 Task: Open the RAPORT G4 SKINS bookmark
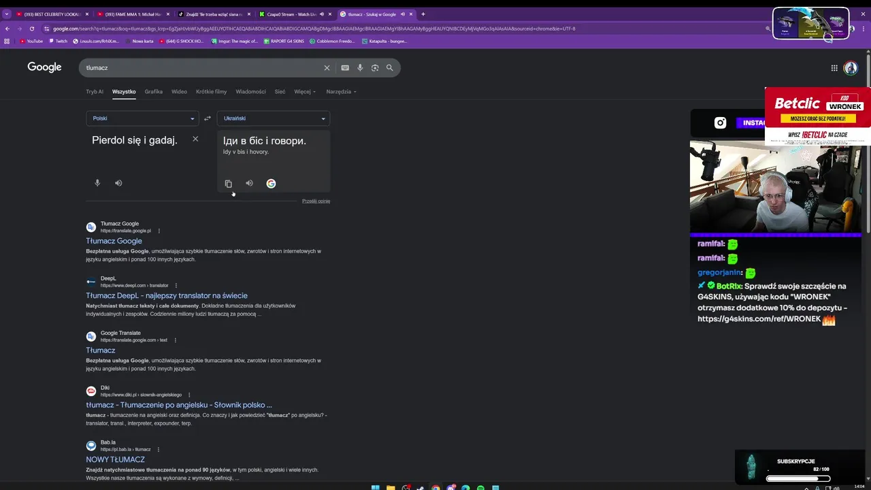pos(282,41)
